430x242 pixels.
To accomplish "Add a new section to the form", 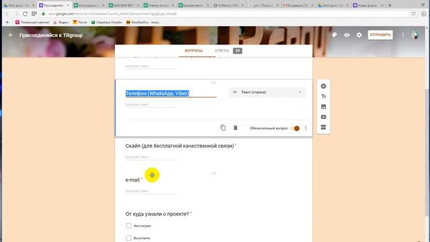I will 323,127.
